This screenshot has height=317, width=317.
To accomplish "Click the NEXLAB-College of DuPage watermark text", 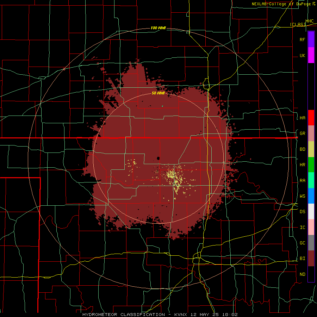I will tap(281, 4).
